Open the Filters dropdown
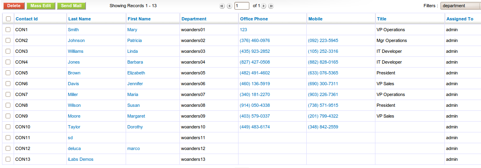The width and height of the screenshot is (481, 168). (x=460, y=6)
